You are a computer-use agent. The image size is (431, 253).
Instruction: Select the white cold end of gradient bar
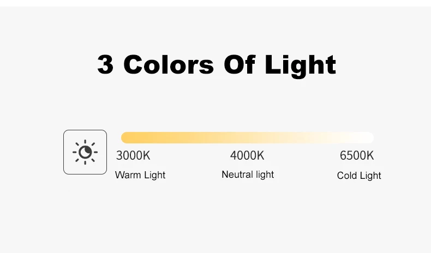pyautogui.click(x=369, y=137)
